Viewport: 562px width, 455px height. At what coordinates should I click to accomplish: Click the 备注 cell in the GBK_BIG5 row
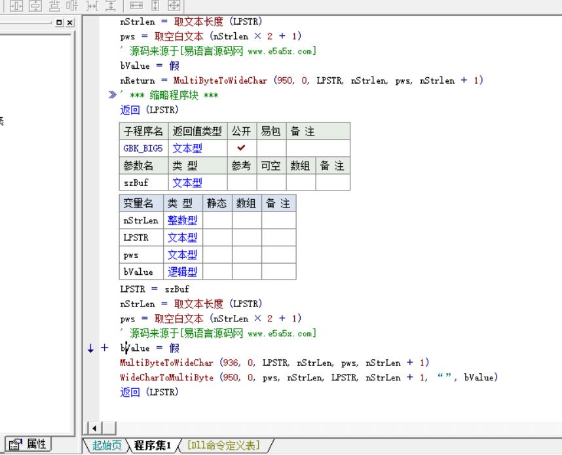[x=318, y=147]
